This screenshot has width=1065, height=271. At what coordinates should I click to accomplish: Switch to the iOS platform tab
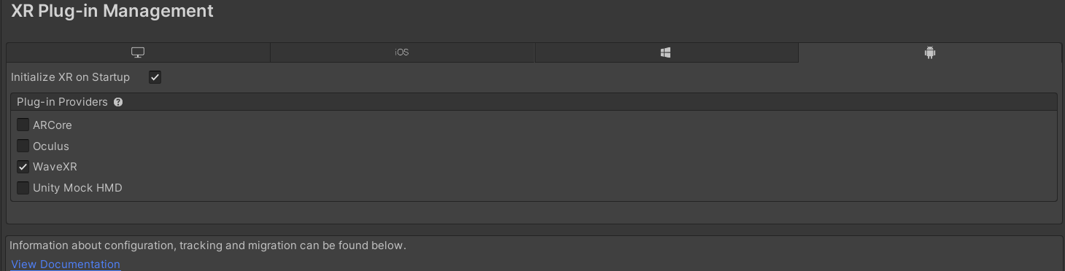click(402, 52)
